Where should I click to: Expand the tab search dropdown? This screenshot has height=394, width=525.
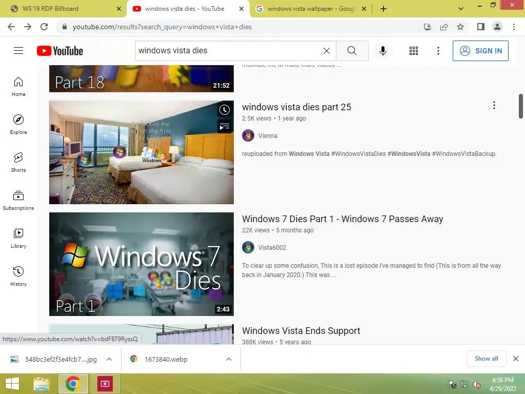(461, 9)
